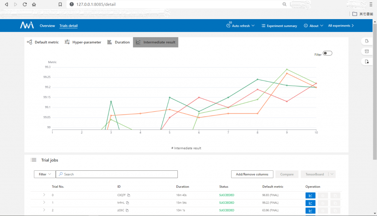
Task: Click the NNI logo
Action: click(27, 25)
